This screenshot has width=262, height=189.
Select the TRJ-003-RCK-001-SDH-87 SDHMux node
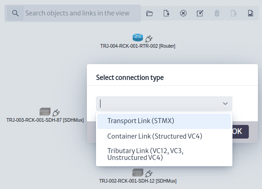[x=45, y=111]
